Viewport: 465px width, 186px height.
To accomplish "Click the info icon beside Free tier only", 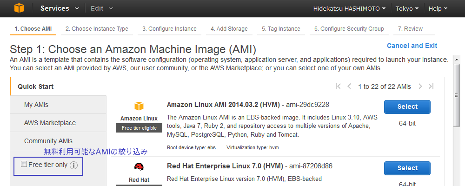I will point(73,165).
